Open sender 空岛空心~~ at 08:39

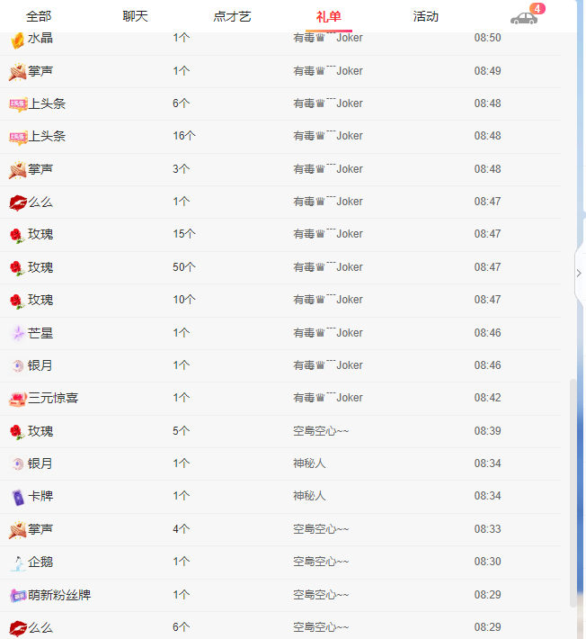[x=321, y=431]
